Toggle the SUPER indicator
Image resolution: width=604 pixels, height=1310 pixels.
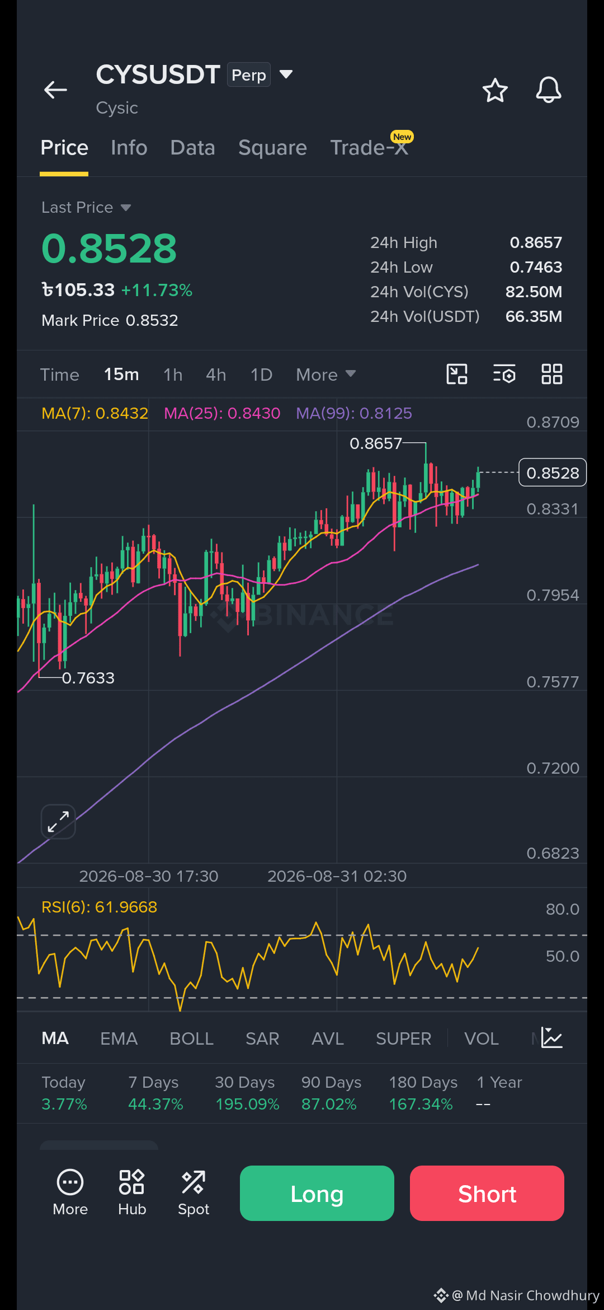click(x=404, y=1038)
